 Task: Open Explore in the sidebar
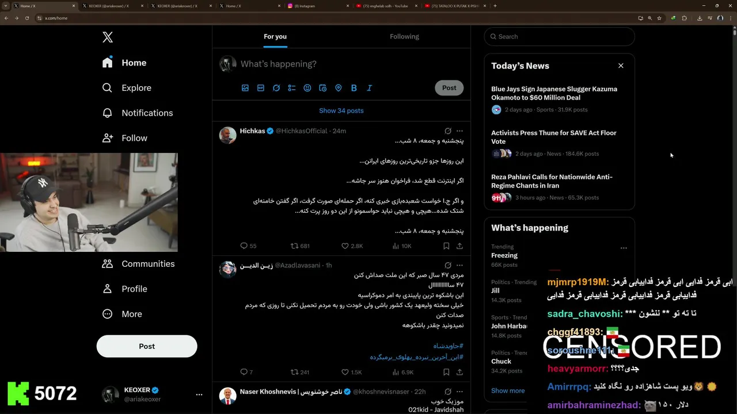point(127,88)
